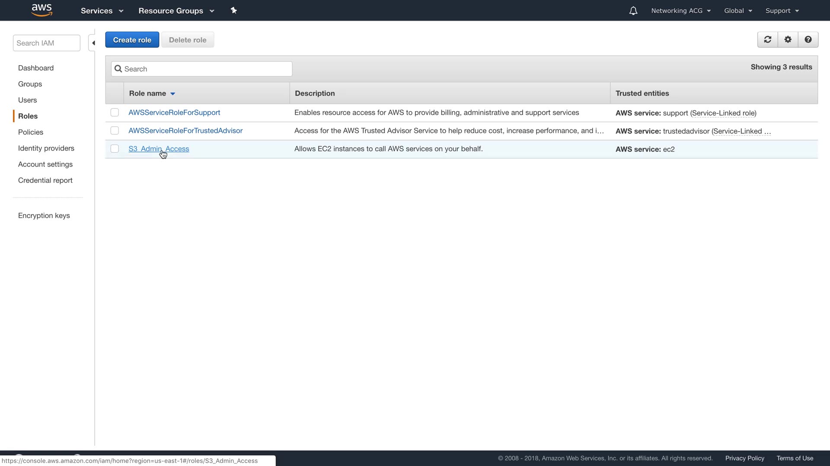830x466 pixels.
Task: Click the Create role button
Action: (x=132, y=40)
